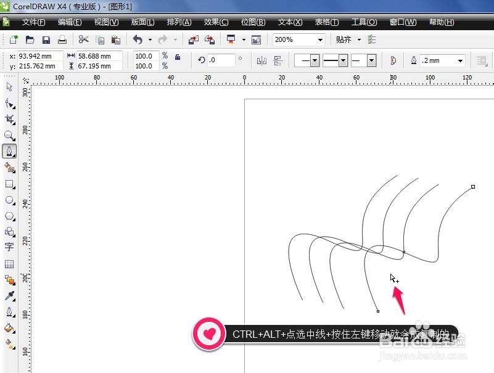This screenshot has width=494, height=373.
Task: Select the Table tool
Action: click(9, 264)
